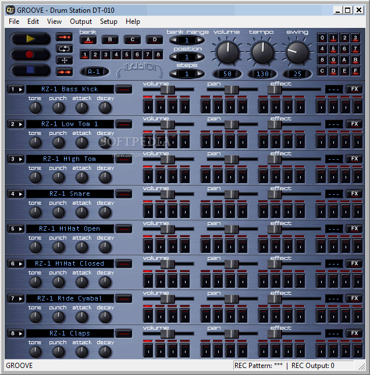Increase position with right arrow
This screenshot has width=370, height=375.
coord(200,57)
